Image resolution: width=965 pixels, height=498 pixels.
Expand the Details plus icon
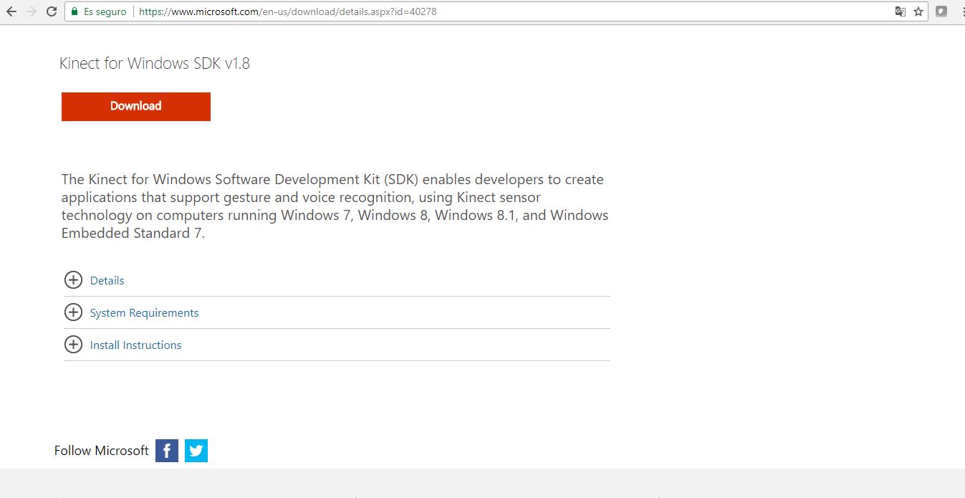(x=73, y=280)
